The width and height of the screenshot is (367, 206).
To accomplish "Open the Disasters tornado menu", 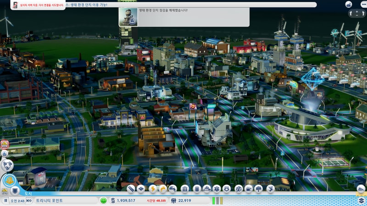I will (270, 189).
